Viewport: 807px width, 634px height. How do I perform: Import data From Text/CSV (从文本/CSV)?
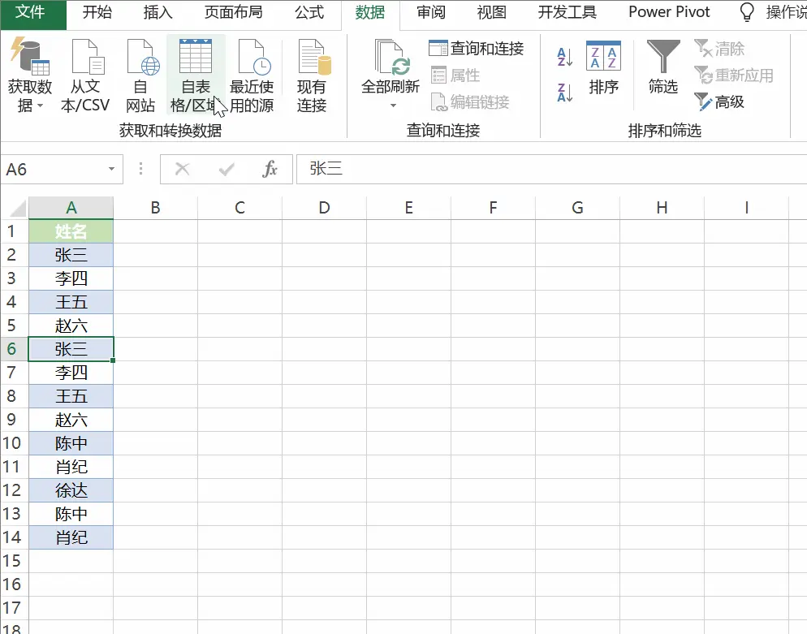coord(85,75)
